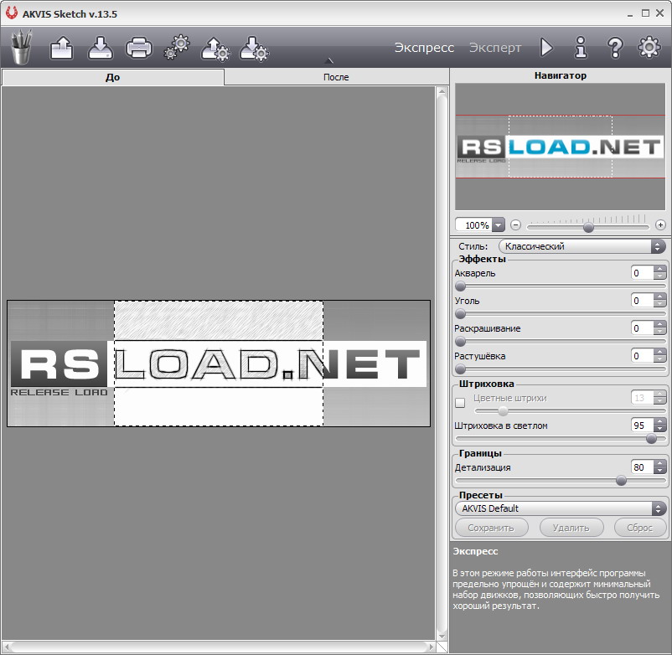Click the Детализация value field 80
The width and height of the screenshot is (672, 655).
click(x=642, y=467)
